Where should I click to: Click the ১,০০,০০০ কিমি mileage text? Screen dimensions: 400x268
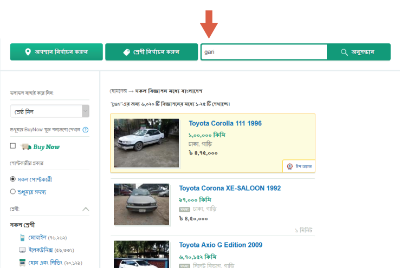[207, 135]
